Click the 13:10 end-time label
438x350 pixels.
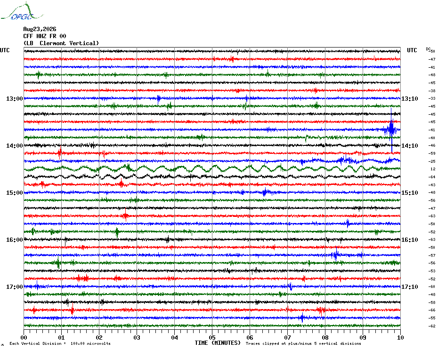[x=410, y=98]
